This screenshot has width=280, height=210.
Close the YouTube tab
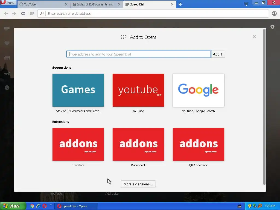66,4
